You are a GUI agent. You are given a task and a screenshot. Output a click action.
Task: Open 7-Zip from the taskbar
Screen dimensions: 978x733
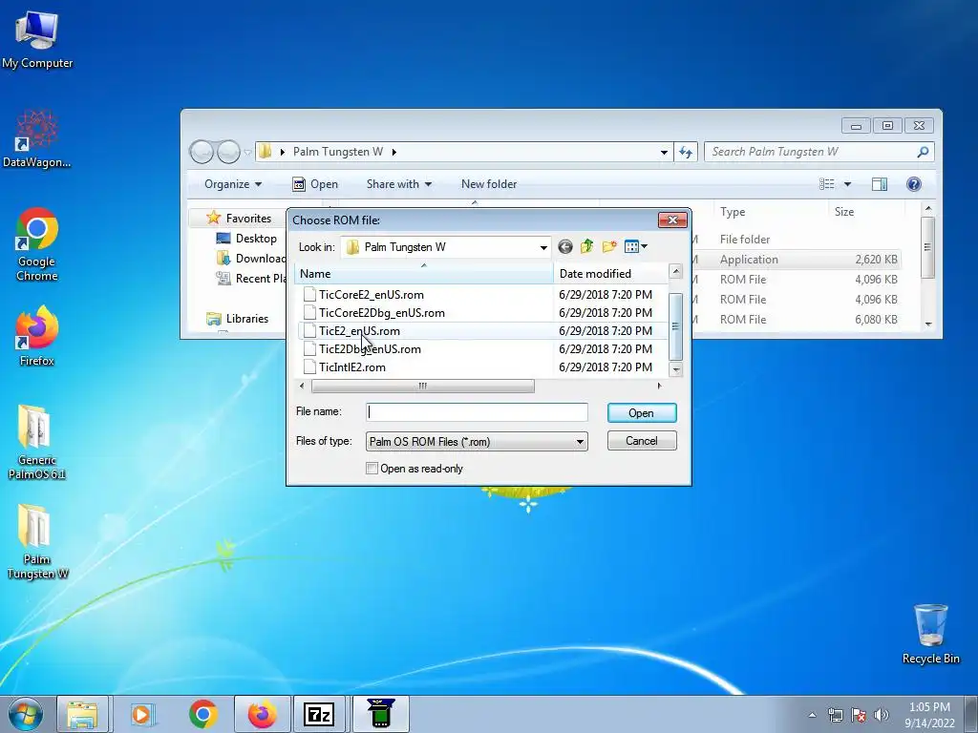click(319, 714)
